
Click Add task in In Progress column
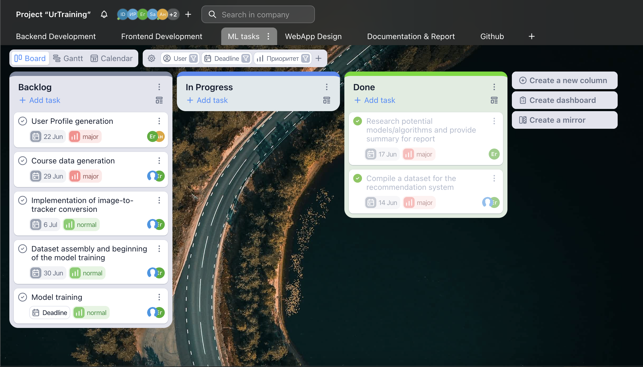pos(207,100)
